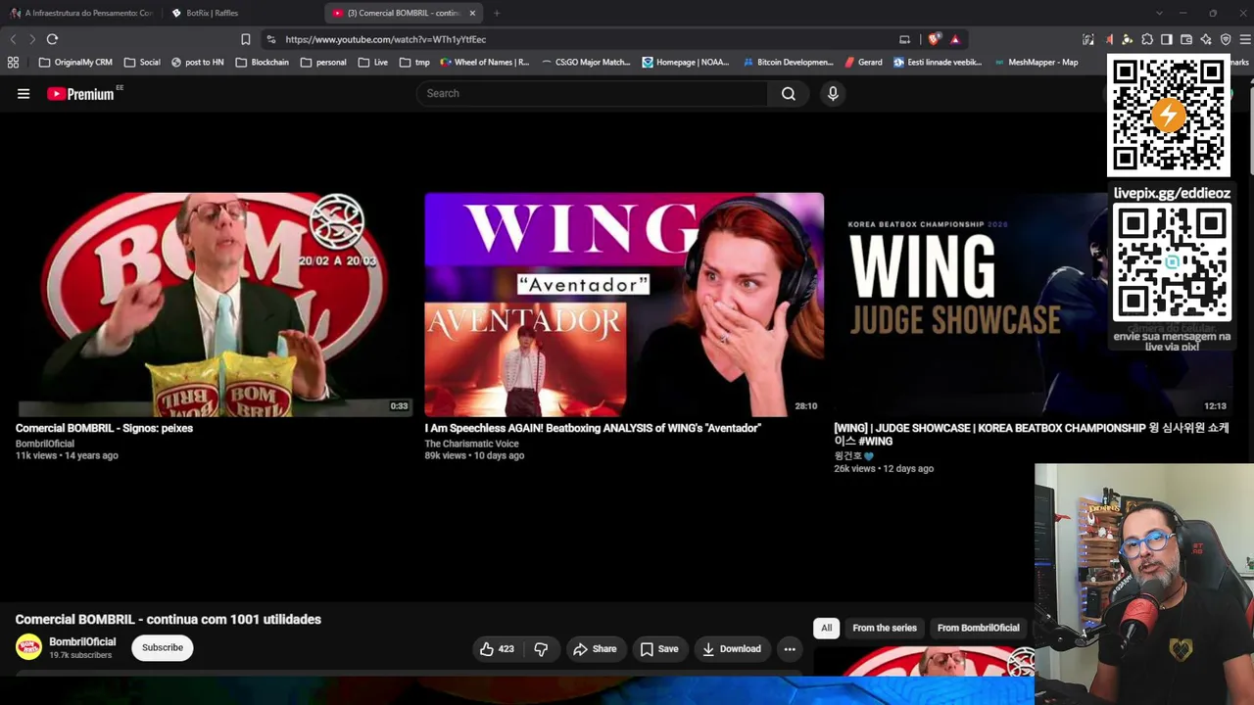The image size is (1254, 705).
Task: Dislike the video with thumbs-down icon
Action: (x=541, y=649)
